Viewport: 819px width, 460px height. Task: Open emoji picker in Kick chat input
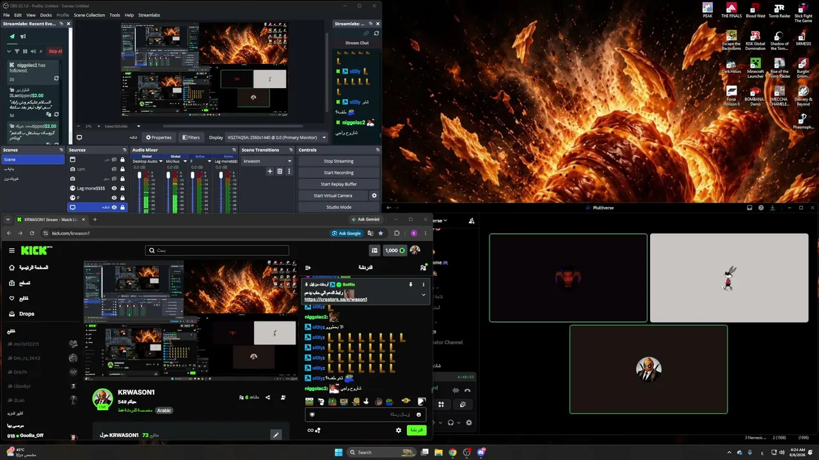pyautogui.click(x=418, y=415)
